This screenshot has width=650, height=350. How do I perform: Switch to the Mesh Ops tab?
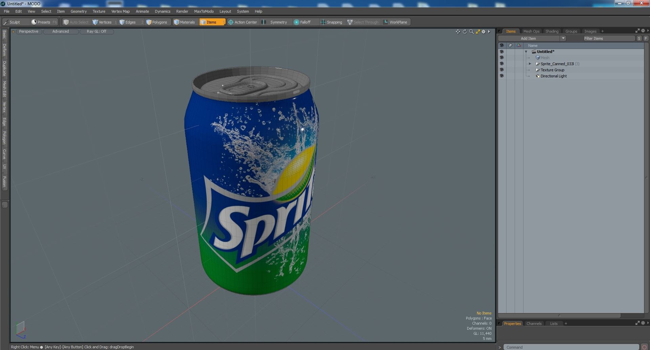pos(531,31)
